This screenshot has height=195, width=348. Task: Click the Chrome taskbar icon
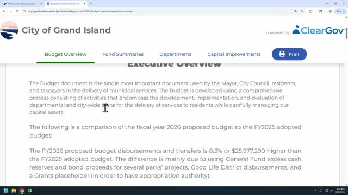point(22,191)
